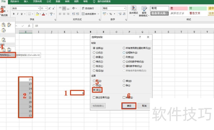Image resolution: width=214 pixels, height=130 pixels.
Task: Open 插入 ribbon tab
Action: (26, 2)
